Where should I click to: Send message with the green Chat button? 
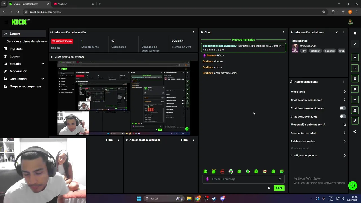tap(279, 188)
